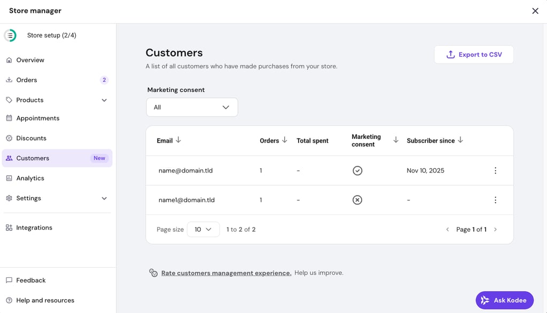The height and width of the screenshot is (313, 547).
Task: Click the Page 1 of 1 indicator
Action: [471, 229]
